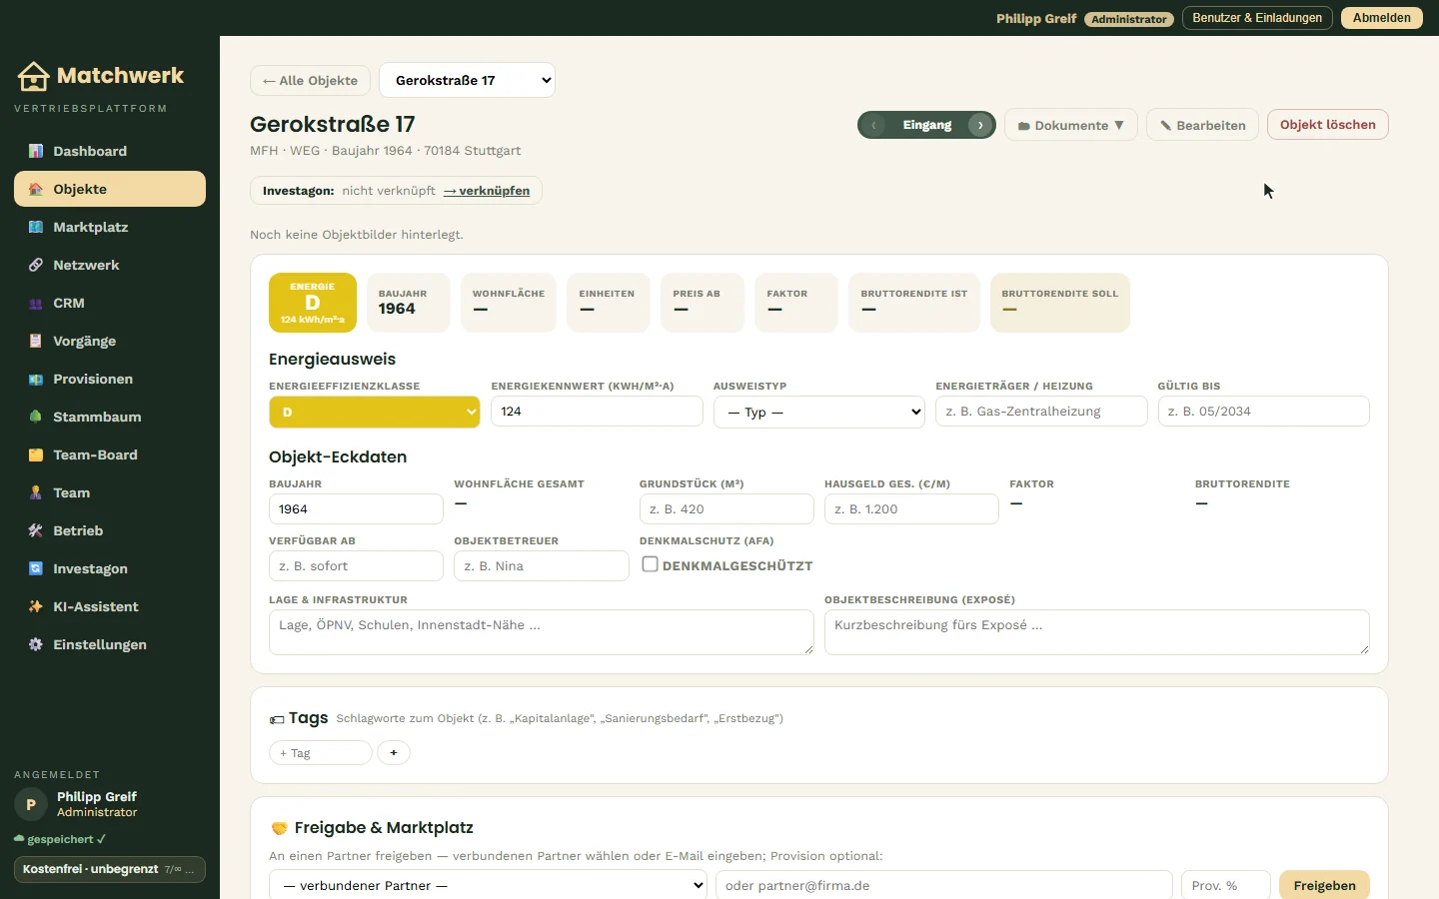Click the Betrieb tools icon
The width and height of the screenshot is (1439, 899).
pyautogui.click(x=36, y=530)
